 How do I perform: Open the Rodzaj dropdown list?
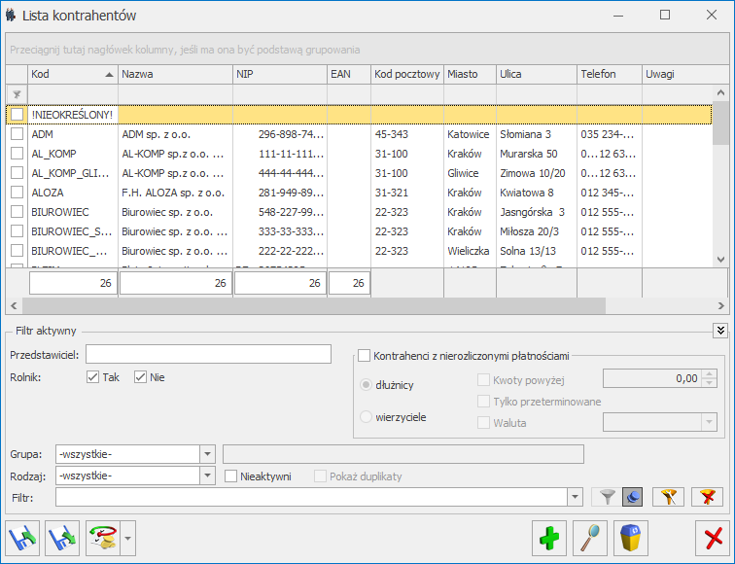(206, 476)
